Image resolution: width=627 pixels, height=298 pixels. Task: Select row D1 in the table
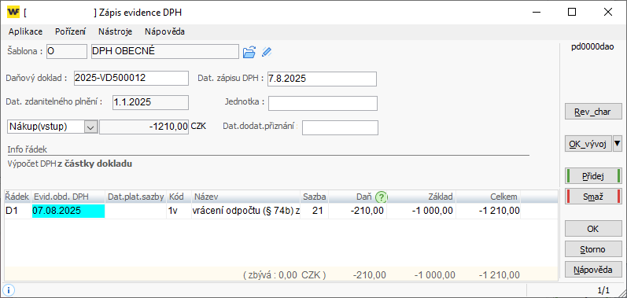point(281,211)
